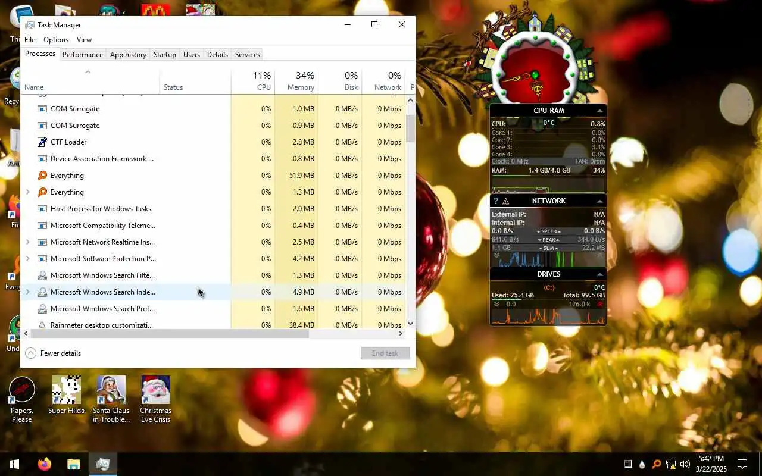This screenshot has height=476, width=762.
Task: Switch to the Startup tab
Action: [x=165, y=55]
